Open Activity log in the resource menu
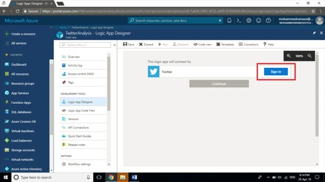 [83, 65]
